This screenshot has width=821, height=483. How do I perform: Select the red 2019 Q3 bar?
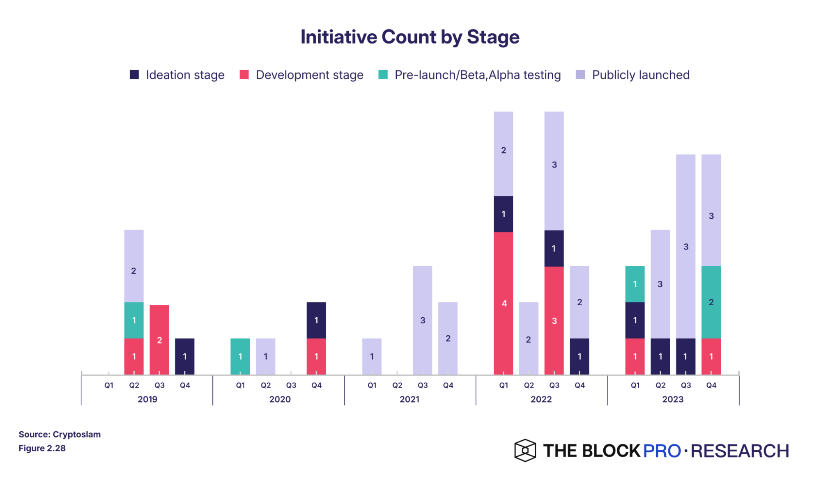click(x=159, y=340)
